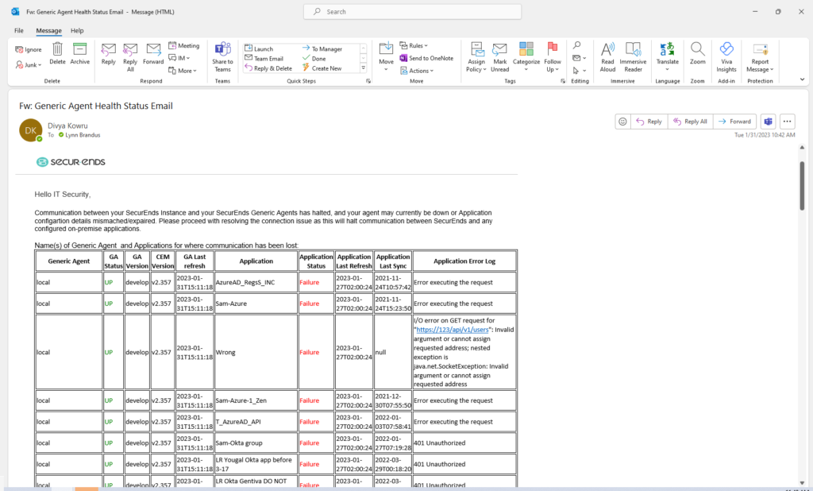This screenshot has height=491, width=813.
Task: Open the Categorize dropdown
Action: (526, 57)
